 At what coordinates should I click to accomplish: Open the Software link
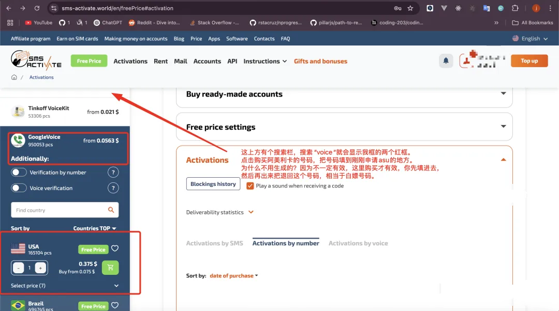[x=237, y=38]
